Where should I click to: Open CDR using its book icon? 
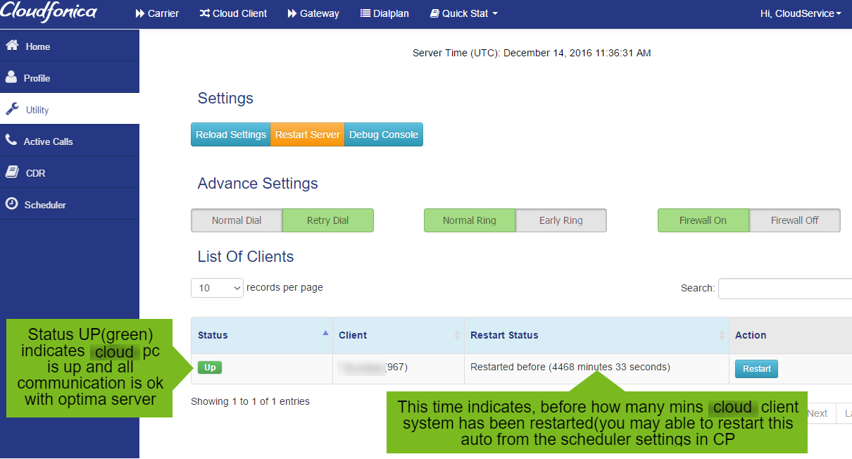(x=11, y=172)
